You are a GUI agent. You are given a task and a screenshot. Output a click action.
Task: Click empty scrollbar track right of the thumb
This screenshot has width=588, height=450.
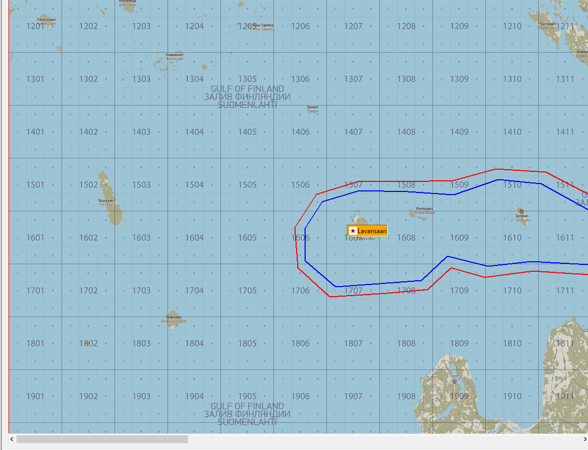point(371,439)
